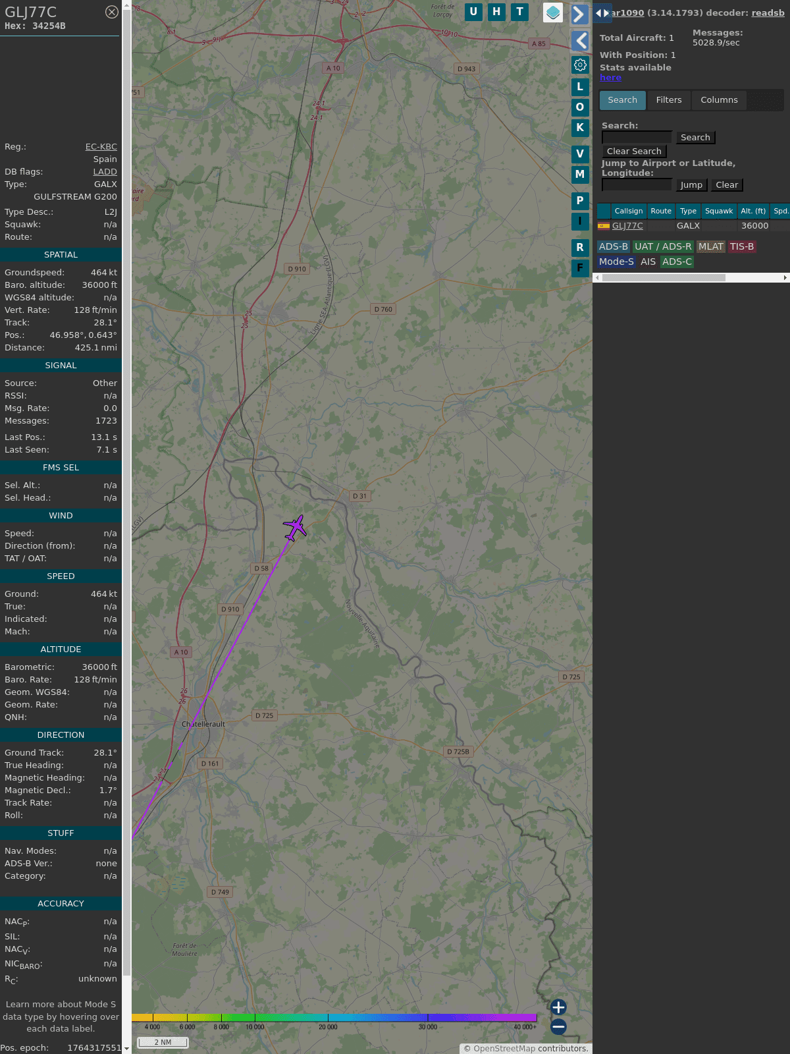The image size is (790, 1054).
Task: Toggle the ADS-B source legend
Action: [x=614, y=246]
